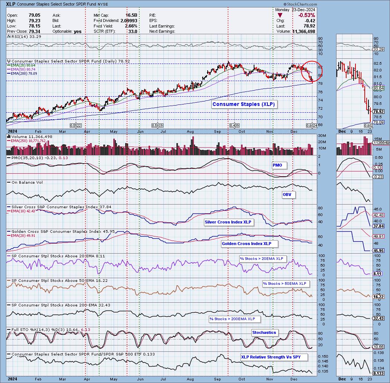390x383 pixels.
Task: Click the bar icon beside the Volume legend
Action: [x=9, y=137]
